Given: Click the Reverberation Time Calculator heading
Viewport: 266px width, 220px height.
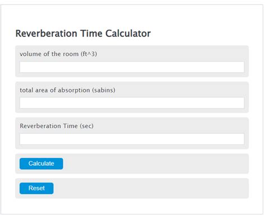Looking at the screenshot, I should 83,34.
